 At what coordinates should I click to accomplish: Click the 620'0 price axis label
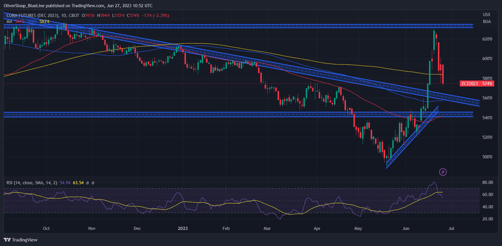487,39
